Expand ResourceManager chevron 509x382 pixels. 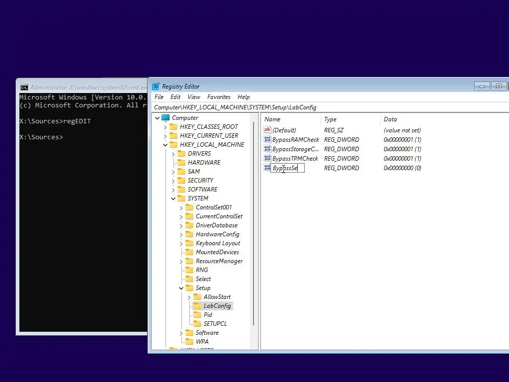click(181, 262)
